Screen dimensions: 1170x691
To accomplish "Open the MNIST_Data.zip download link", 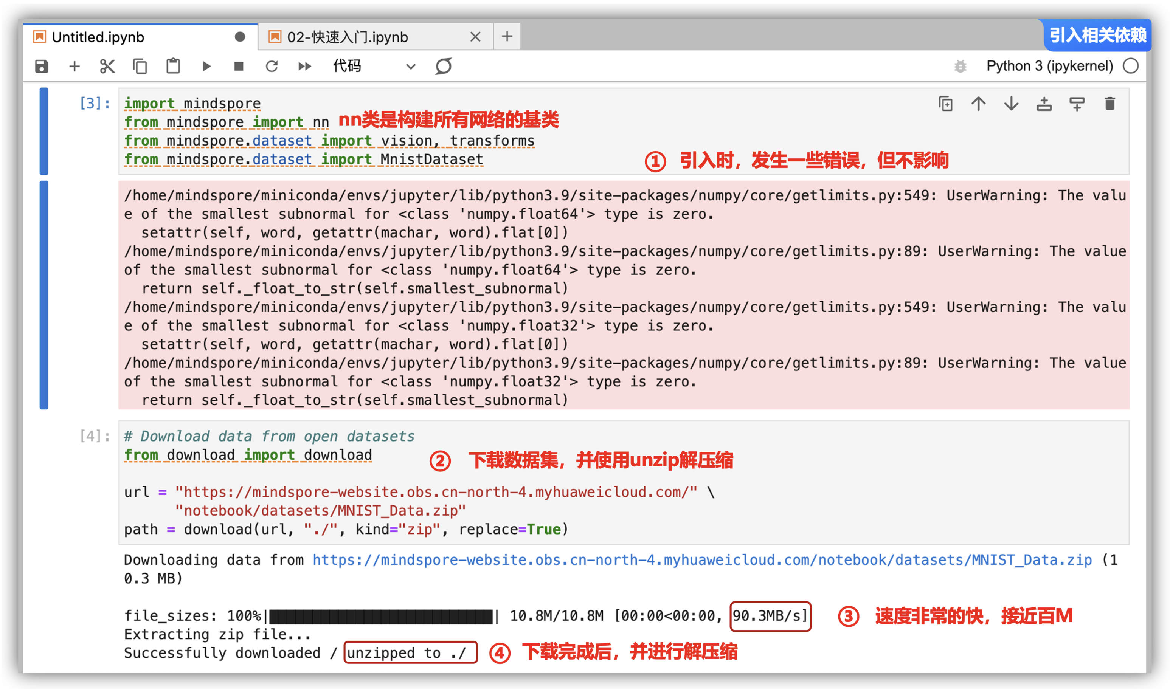I will (x=702, y=560).
